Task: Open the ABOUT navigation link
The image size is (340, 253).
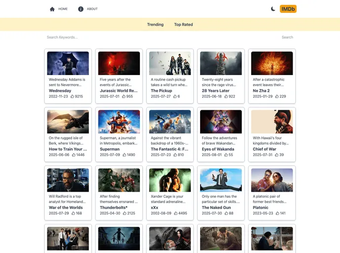Action: [x=92, y=9]
